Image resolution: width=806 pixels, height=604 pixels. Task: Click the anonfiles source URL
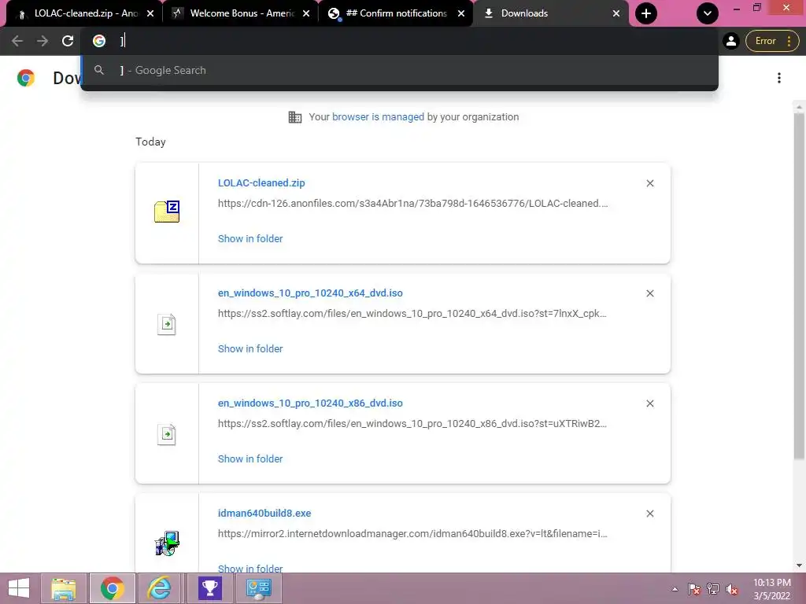point(412,204)
